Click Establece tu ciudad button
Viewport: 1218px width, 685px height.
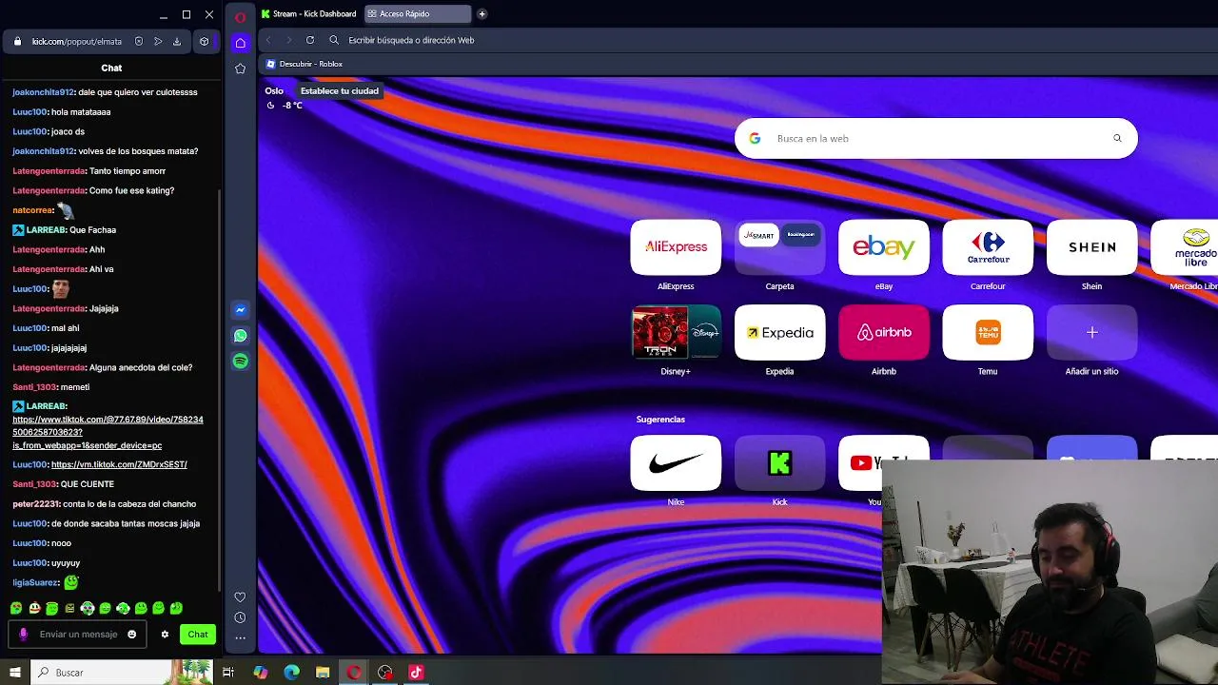point(340,91)
